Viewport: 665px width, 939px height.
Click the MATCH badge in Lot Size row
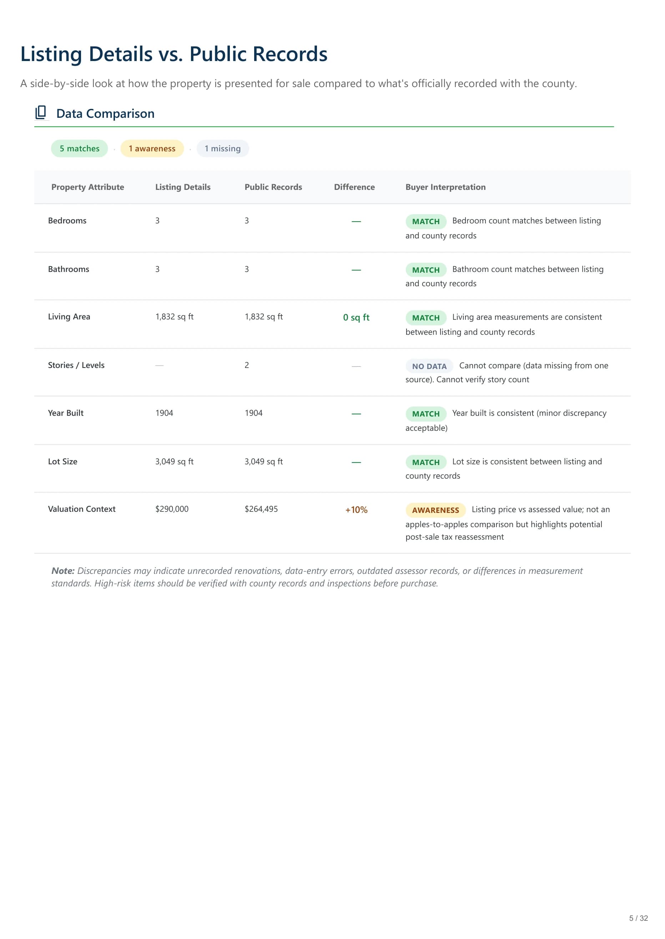click(x=426, y=462)
